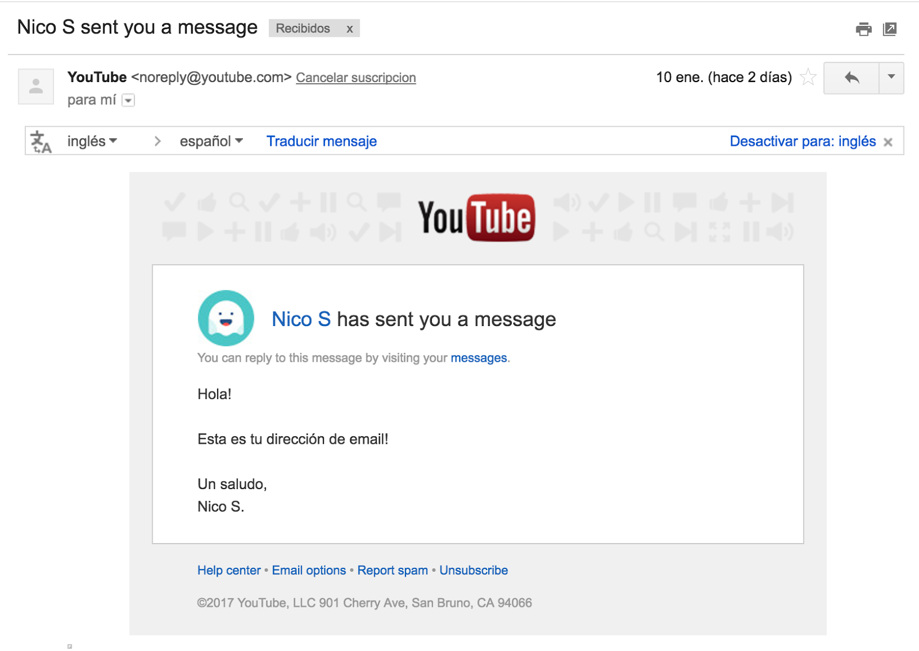Click the 'Report spam' link
The height and width of the screenshot is (651, 919).
(393, 571)
